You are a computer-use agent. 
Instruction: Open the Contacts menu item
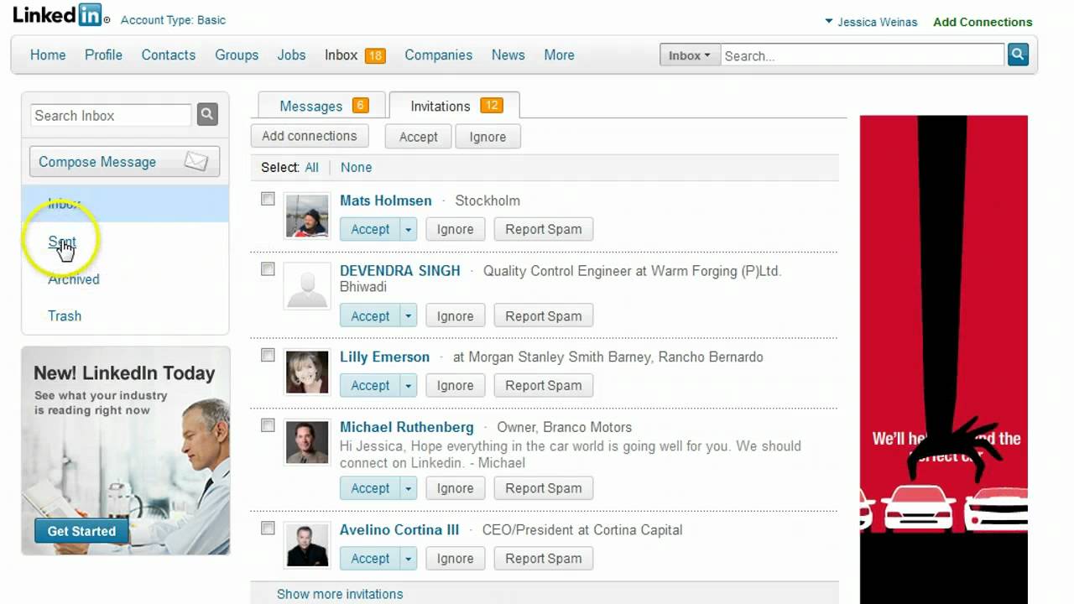click(x=168, y=55)
